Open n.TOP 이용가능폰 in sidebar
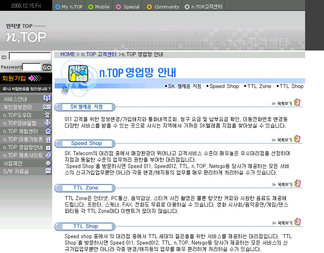The width and height of the screenshot is (324, 253). coord(23,139)
